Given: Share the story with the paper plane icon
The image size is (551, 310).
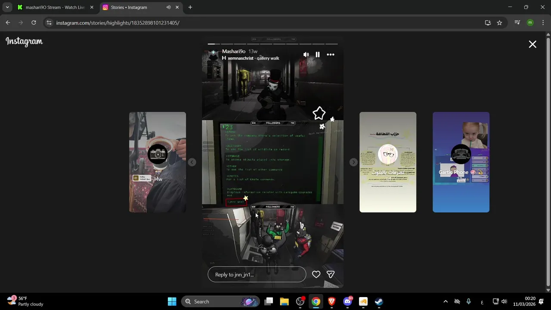Looking at the screenshot, I should pos(331,274).
